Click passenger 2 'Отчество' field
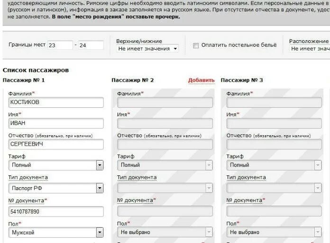Image resolution: width=330 pixels, height=243 pixels. (x=165, y=144)
